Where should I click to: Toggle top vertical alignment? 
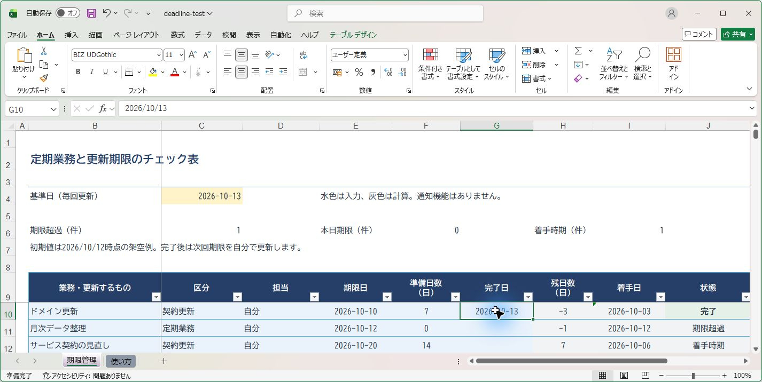click(x=228, y=55)
